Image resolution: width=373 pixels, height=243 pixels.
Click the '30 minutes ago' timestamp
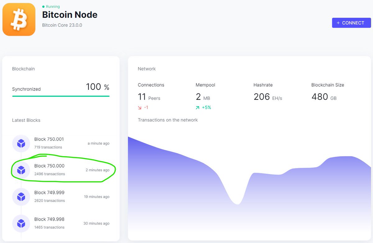96,224
